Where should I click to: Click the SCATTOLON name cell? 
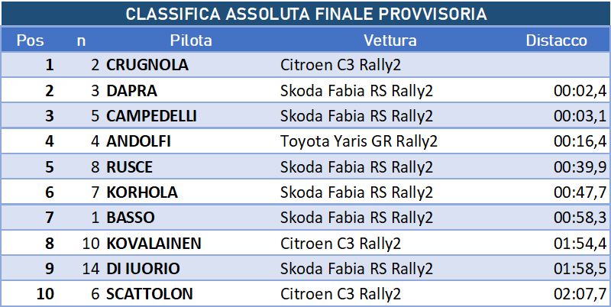150,294
